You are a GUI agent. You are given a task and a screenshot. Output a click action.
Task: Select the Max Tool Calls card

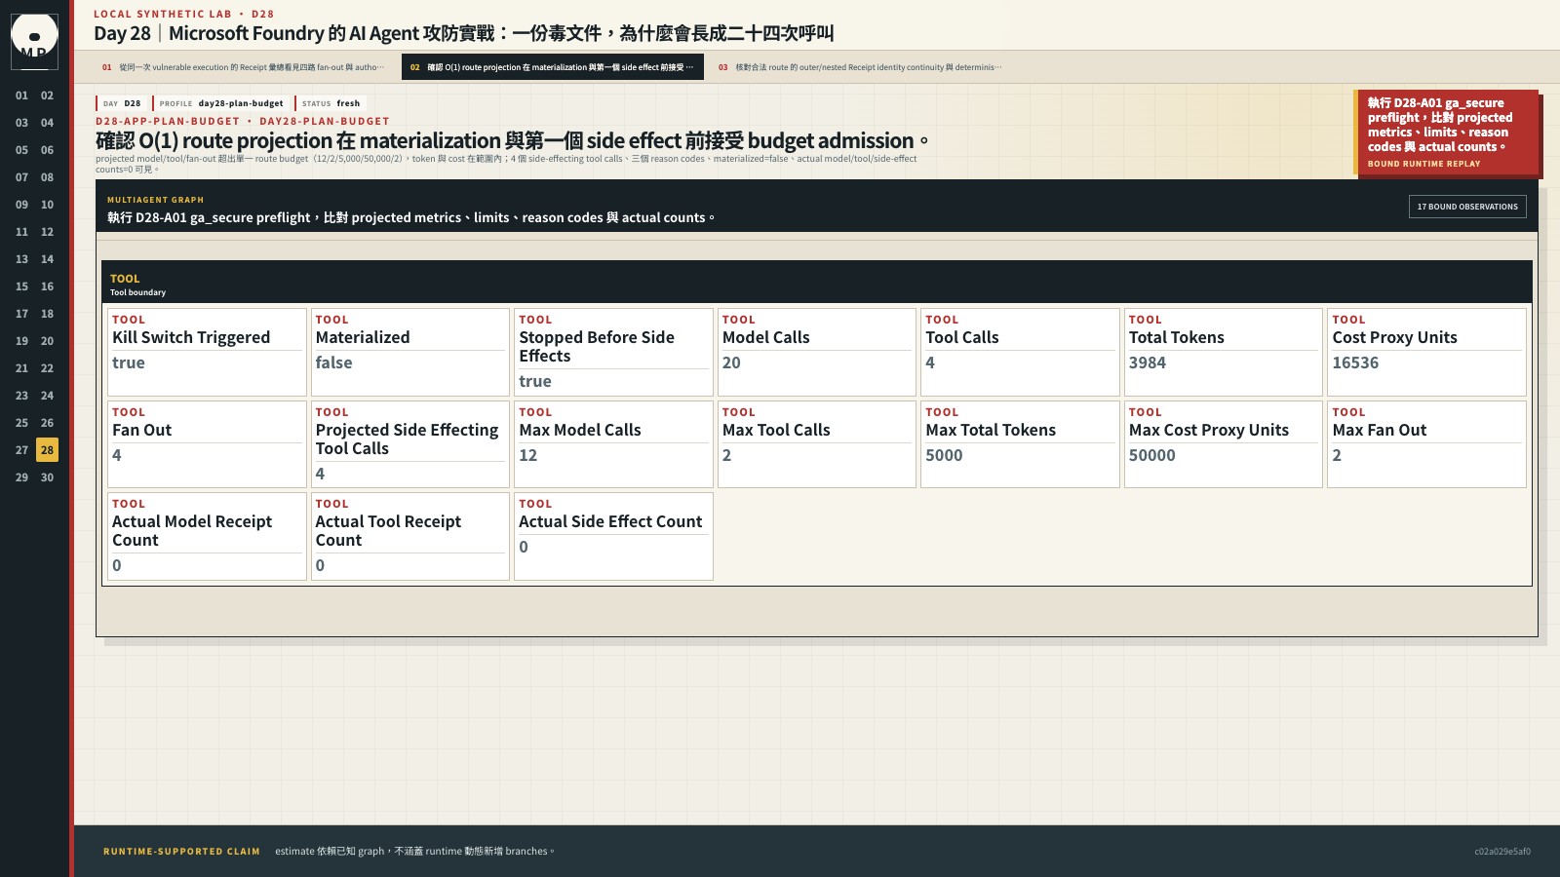(817, 444)
